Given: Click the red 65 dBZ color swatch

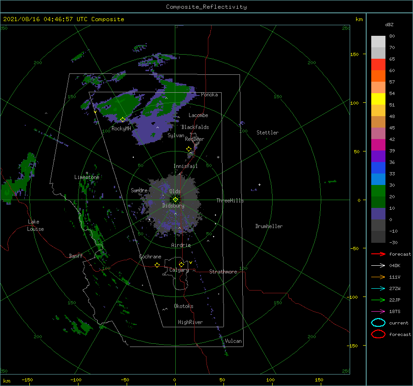Looking at the screenshot, I should tap(378, 65).
